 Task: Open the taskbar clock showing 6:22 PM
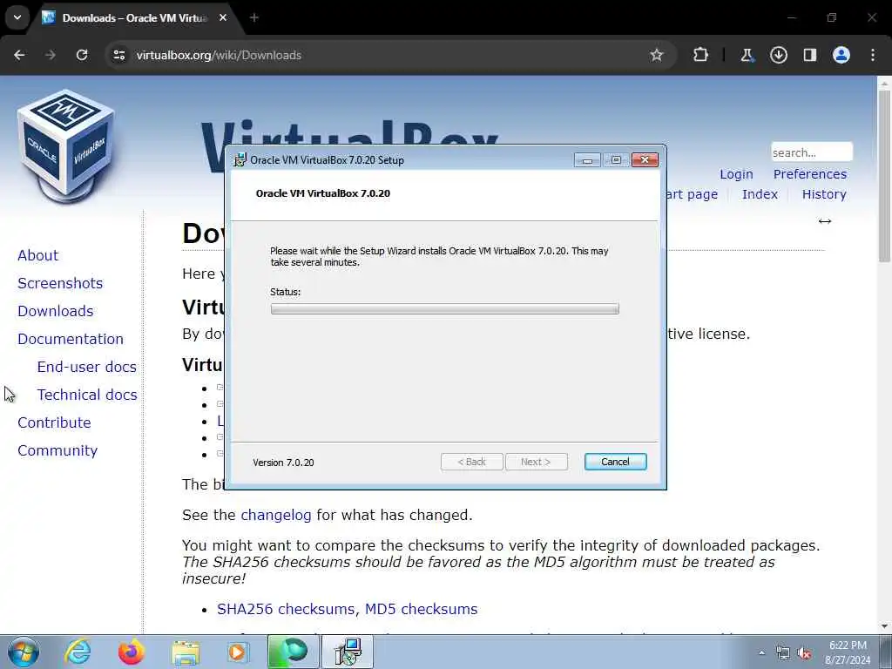tap(848, 652)
